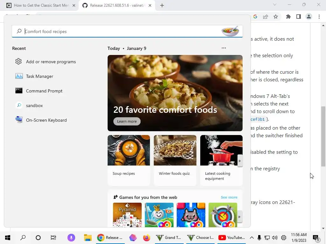The width and height of the screenshot is (326, 244).
Task: Show next cards with the arrow beside cooking equipment
Action: [x=240, y=161]
